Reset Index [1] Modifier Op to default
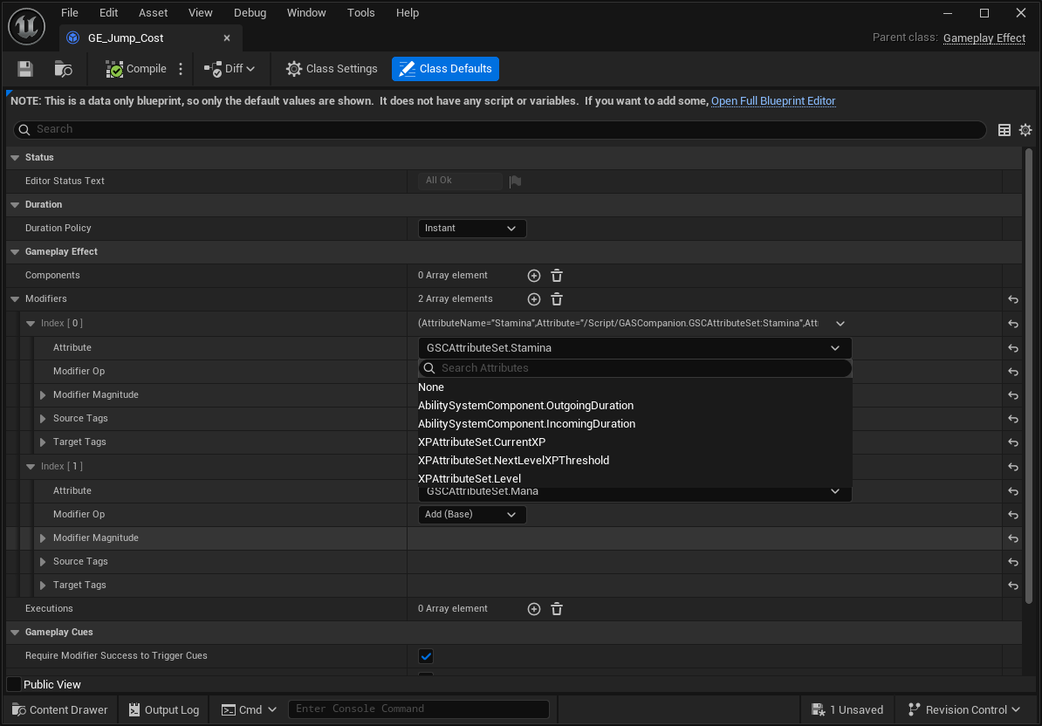1042x726 pixels. 1012,515
